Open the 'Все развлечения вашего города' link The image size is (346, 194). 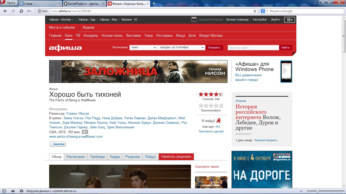point(248,77)
